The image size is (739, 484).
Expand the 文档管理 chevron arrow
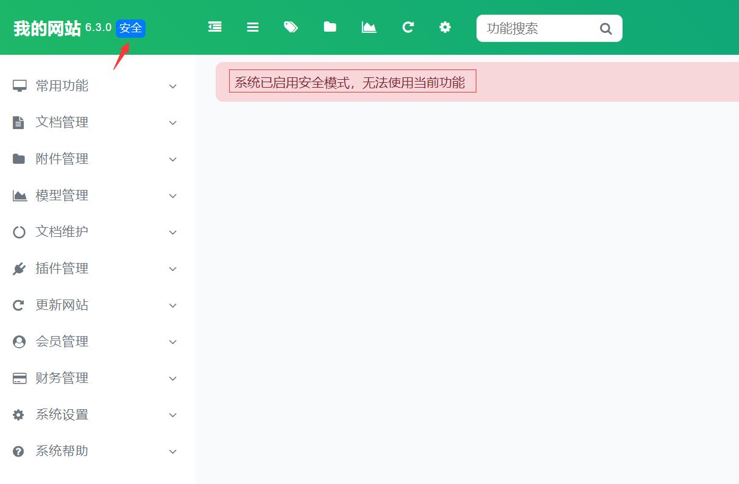pos(172,123)
